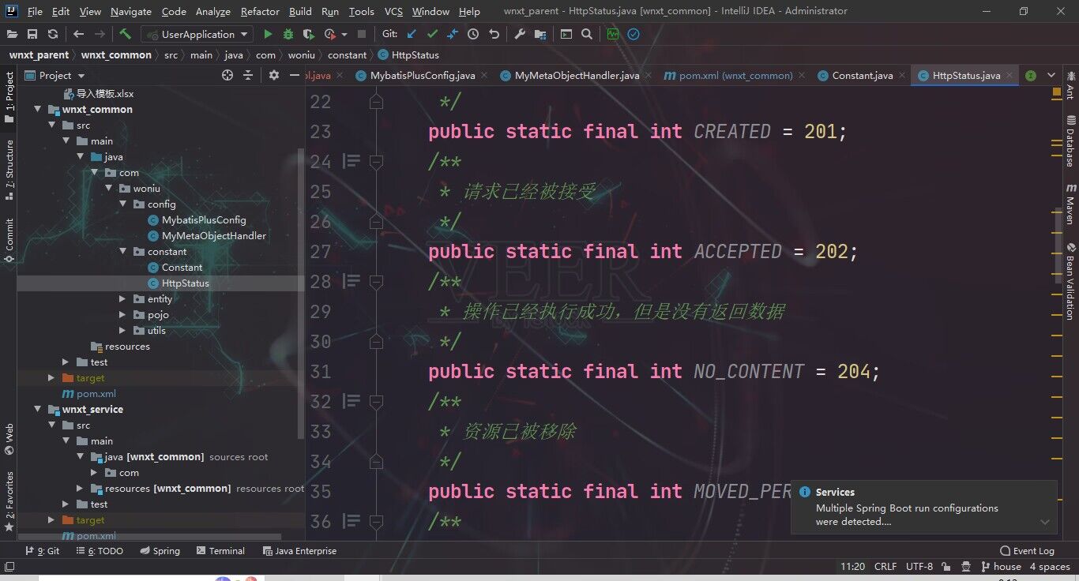Expand the notification popup chevron
This screenshot has height=581, width=1079.
click(1044, 522)
